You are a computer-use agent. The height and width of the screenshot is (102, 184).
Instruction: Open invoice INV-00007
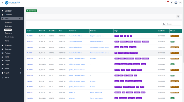point(30,70)
